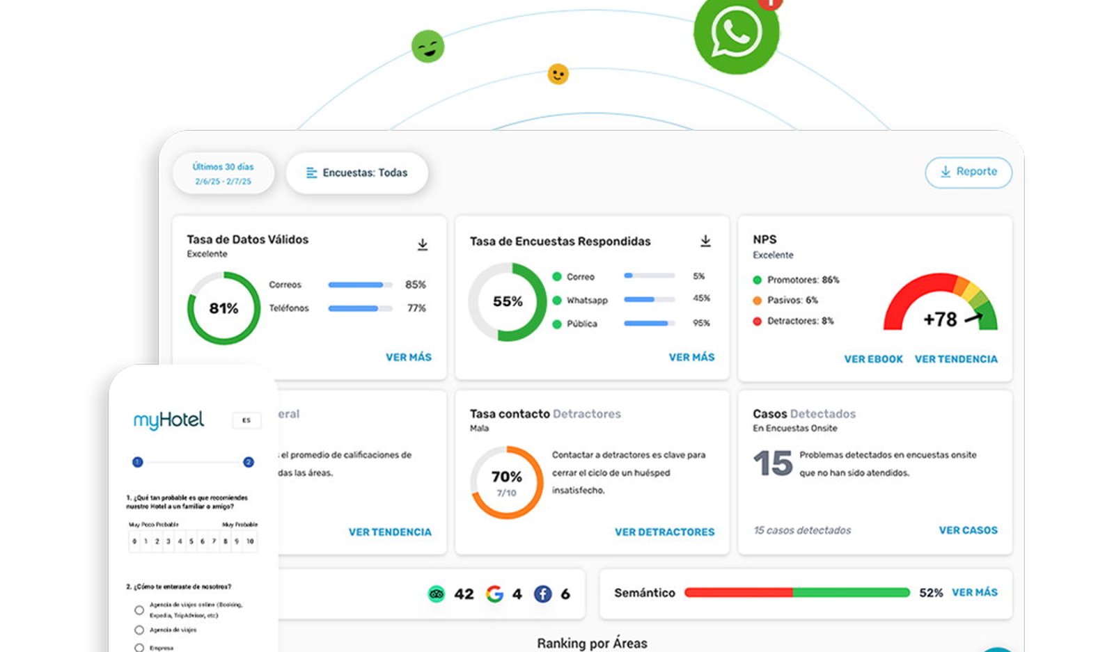Image resolution: width=1114 pixels, height=652 pixels.
Task: Click the Reporte download button
Action: point(968,172)
